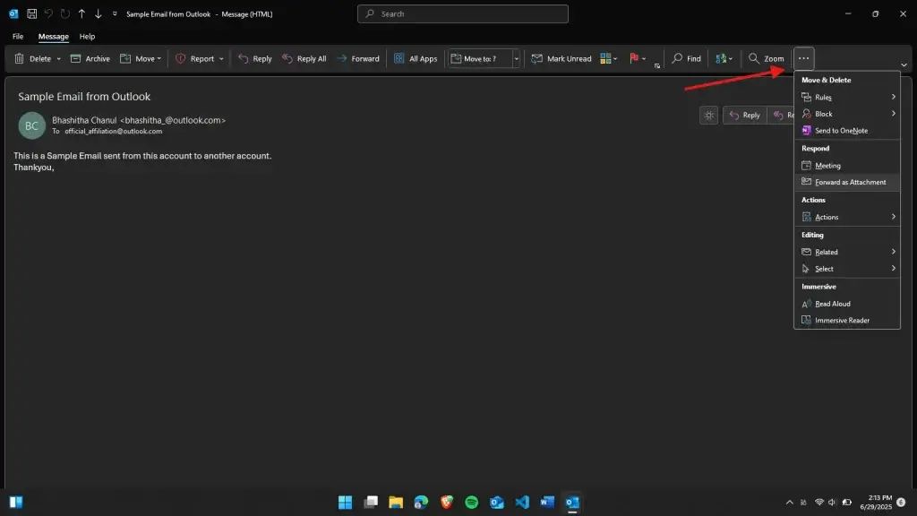Select the 'Move to: ?' quick step
Image resolution: width=917 pixels, height=516 pixels.
point(480,58)
